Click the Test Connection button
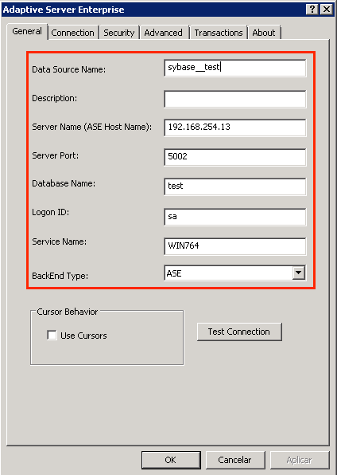The width and height of the screenshot is (337, 475). point(239,332)
